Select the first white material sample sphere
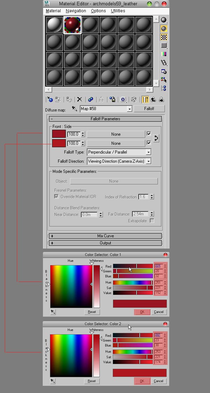Screen dimensions: 210x393 [54, 25]
